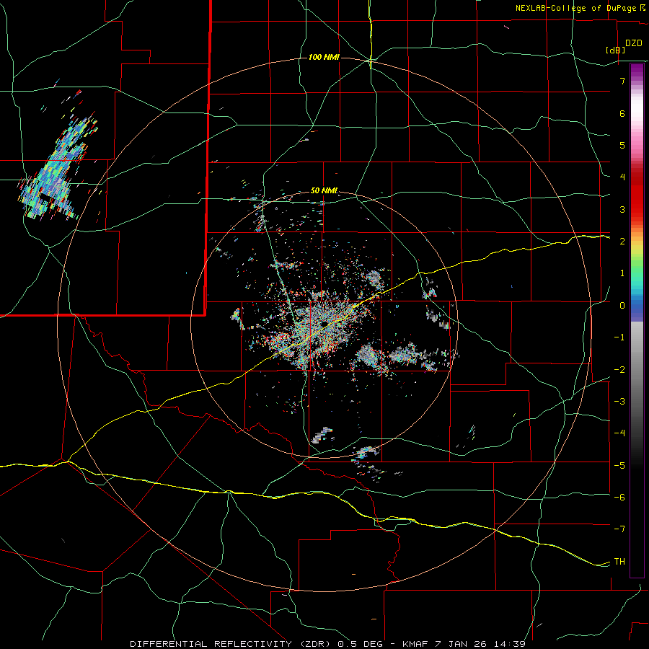Click the red band of the color bar
This screenshot has width=649, height=649.
(x=637, y=195)
